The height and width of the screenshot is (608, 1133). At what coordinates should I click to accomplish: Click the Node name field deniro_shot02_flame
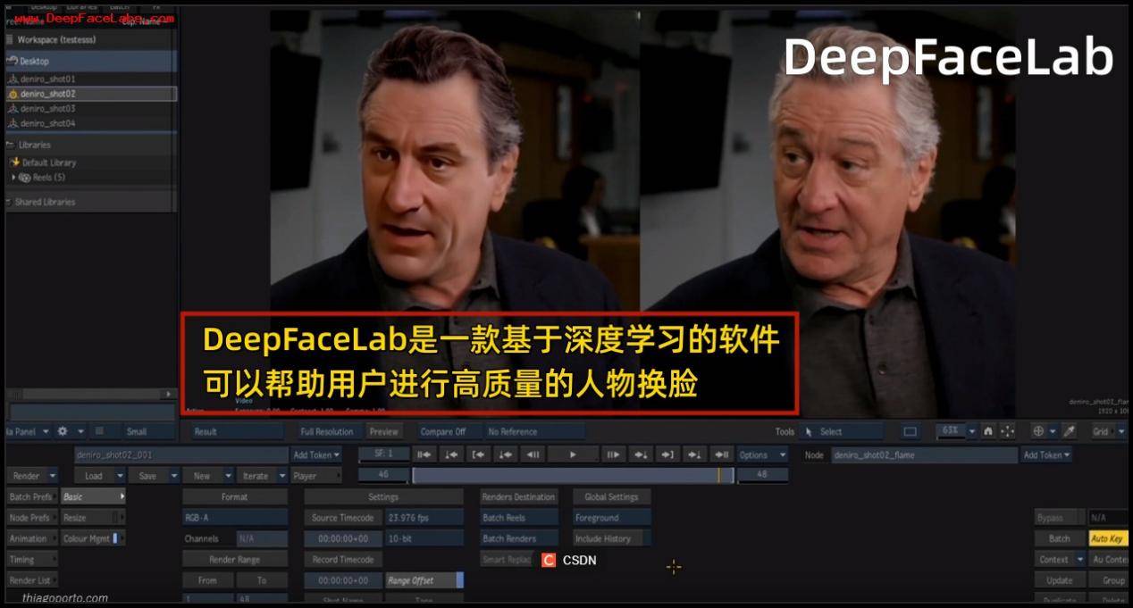(x=924, y=454)
